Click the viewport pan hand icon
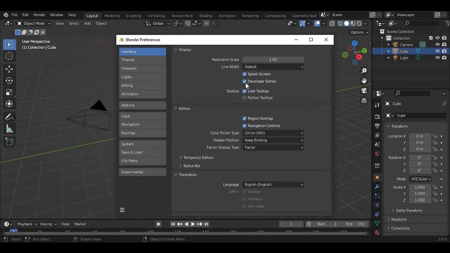This screenshot has width=450, height=253. (364, 80)
